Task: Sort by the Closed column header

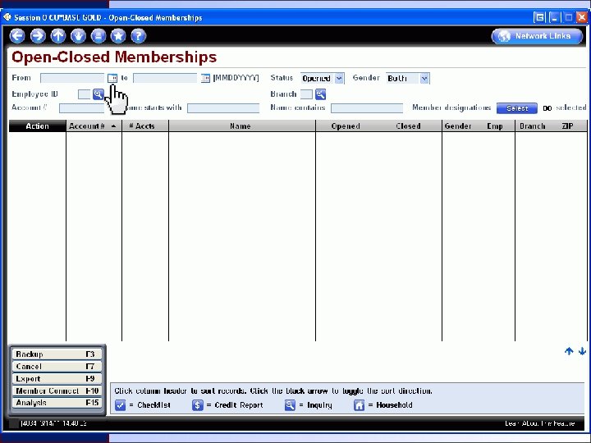Action: coord(408,126)
